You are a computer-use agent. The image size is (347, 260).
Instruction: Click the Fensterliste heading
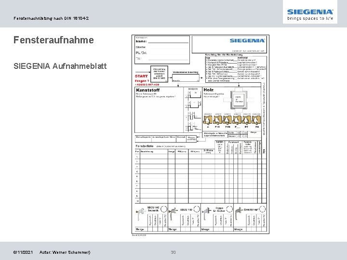coord(144,146)
